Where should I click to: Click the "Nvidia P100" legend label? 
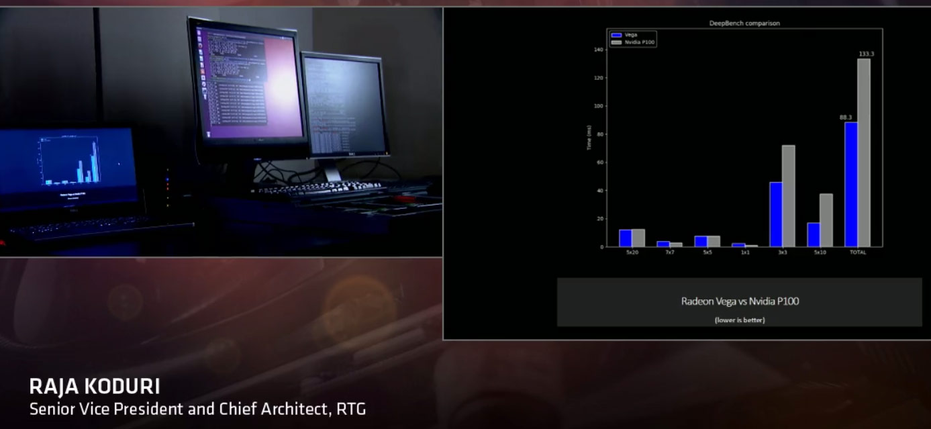coord(640,42)
